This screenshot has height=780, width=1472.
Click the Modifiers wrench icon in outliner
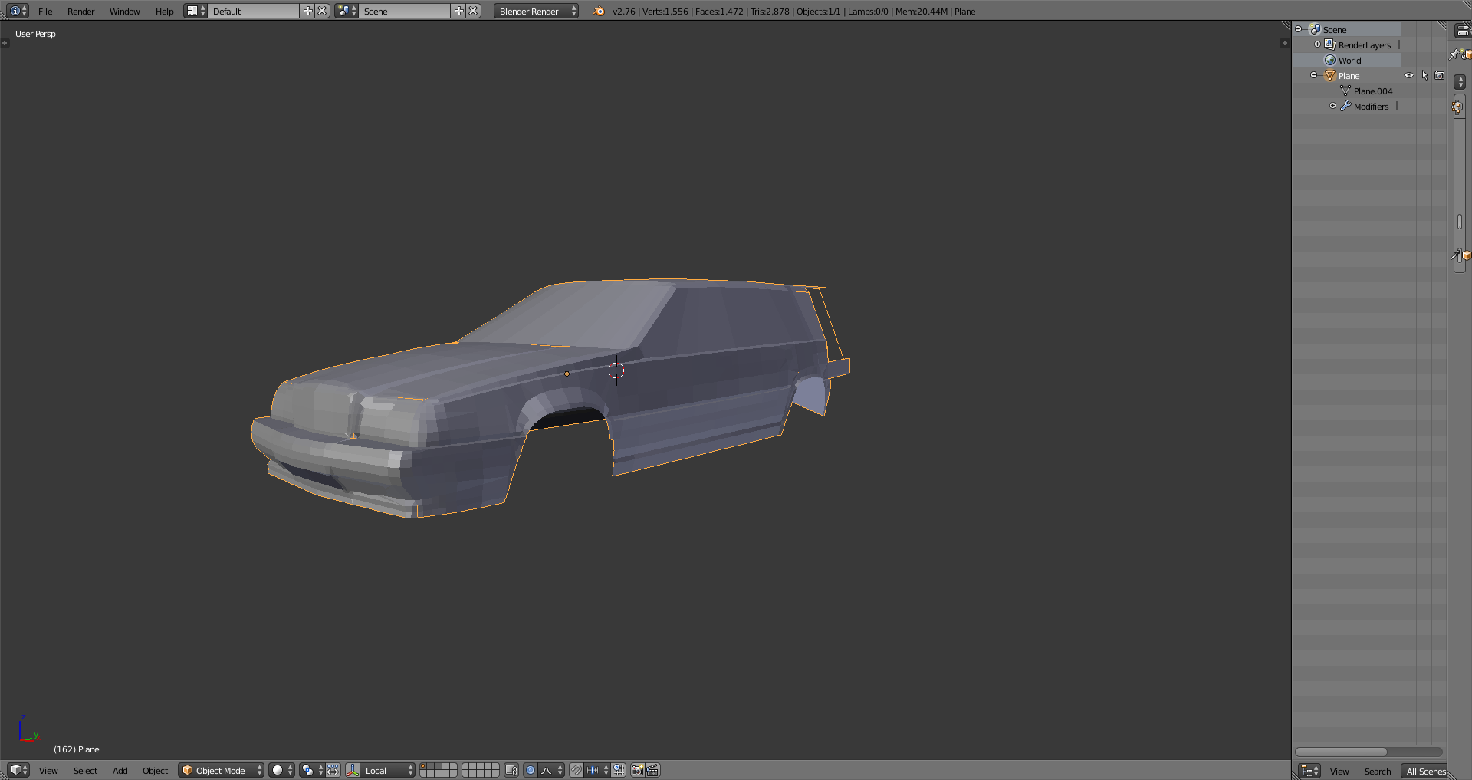click(1345, 107)
